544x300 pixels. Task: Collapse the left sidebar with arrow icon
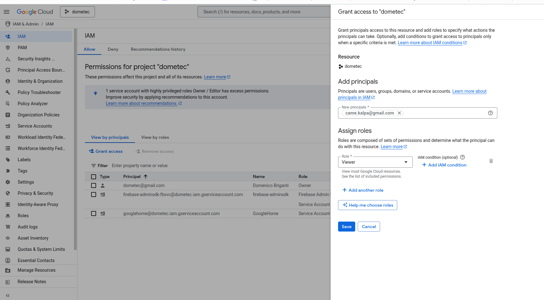[7, 295]
